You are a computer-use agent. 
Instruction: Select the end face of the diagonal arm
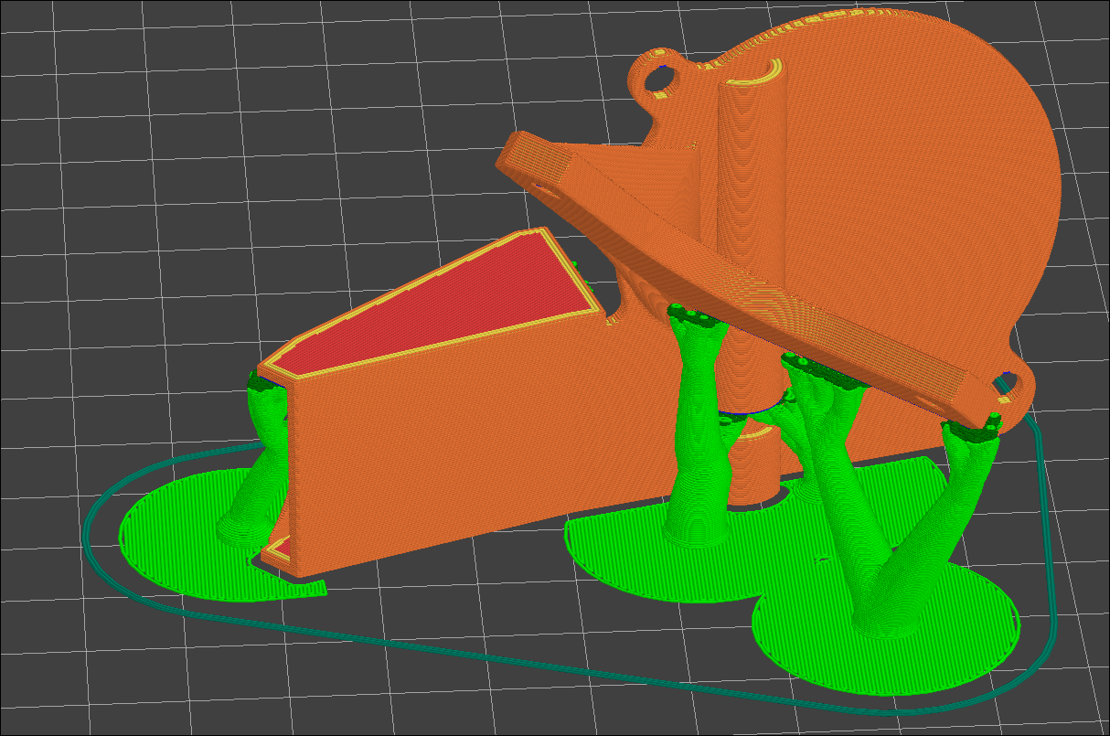tap(538, 162)
